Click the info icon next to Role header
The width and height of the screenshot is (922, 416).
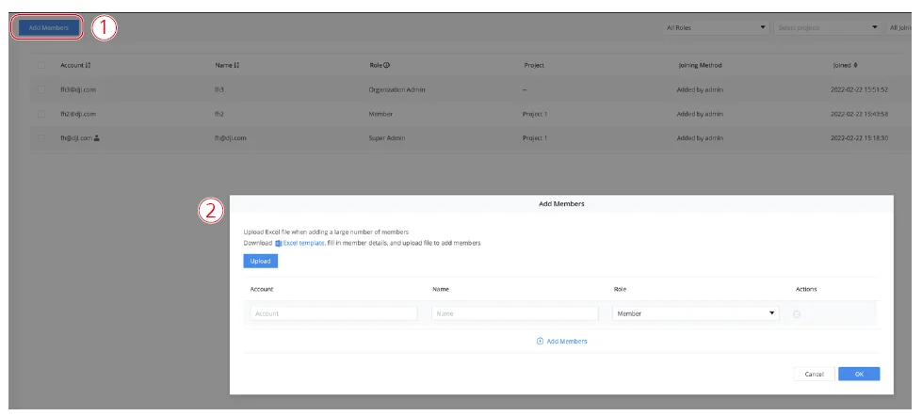387,65
